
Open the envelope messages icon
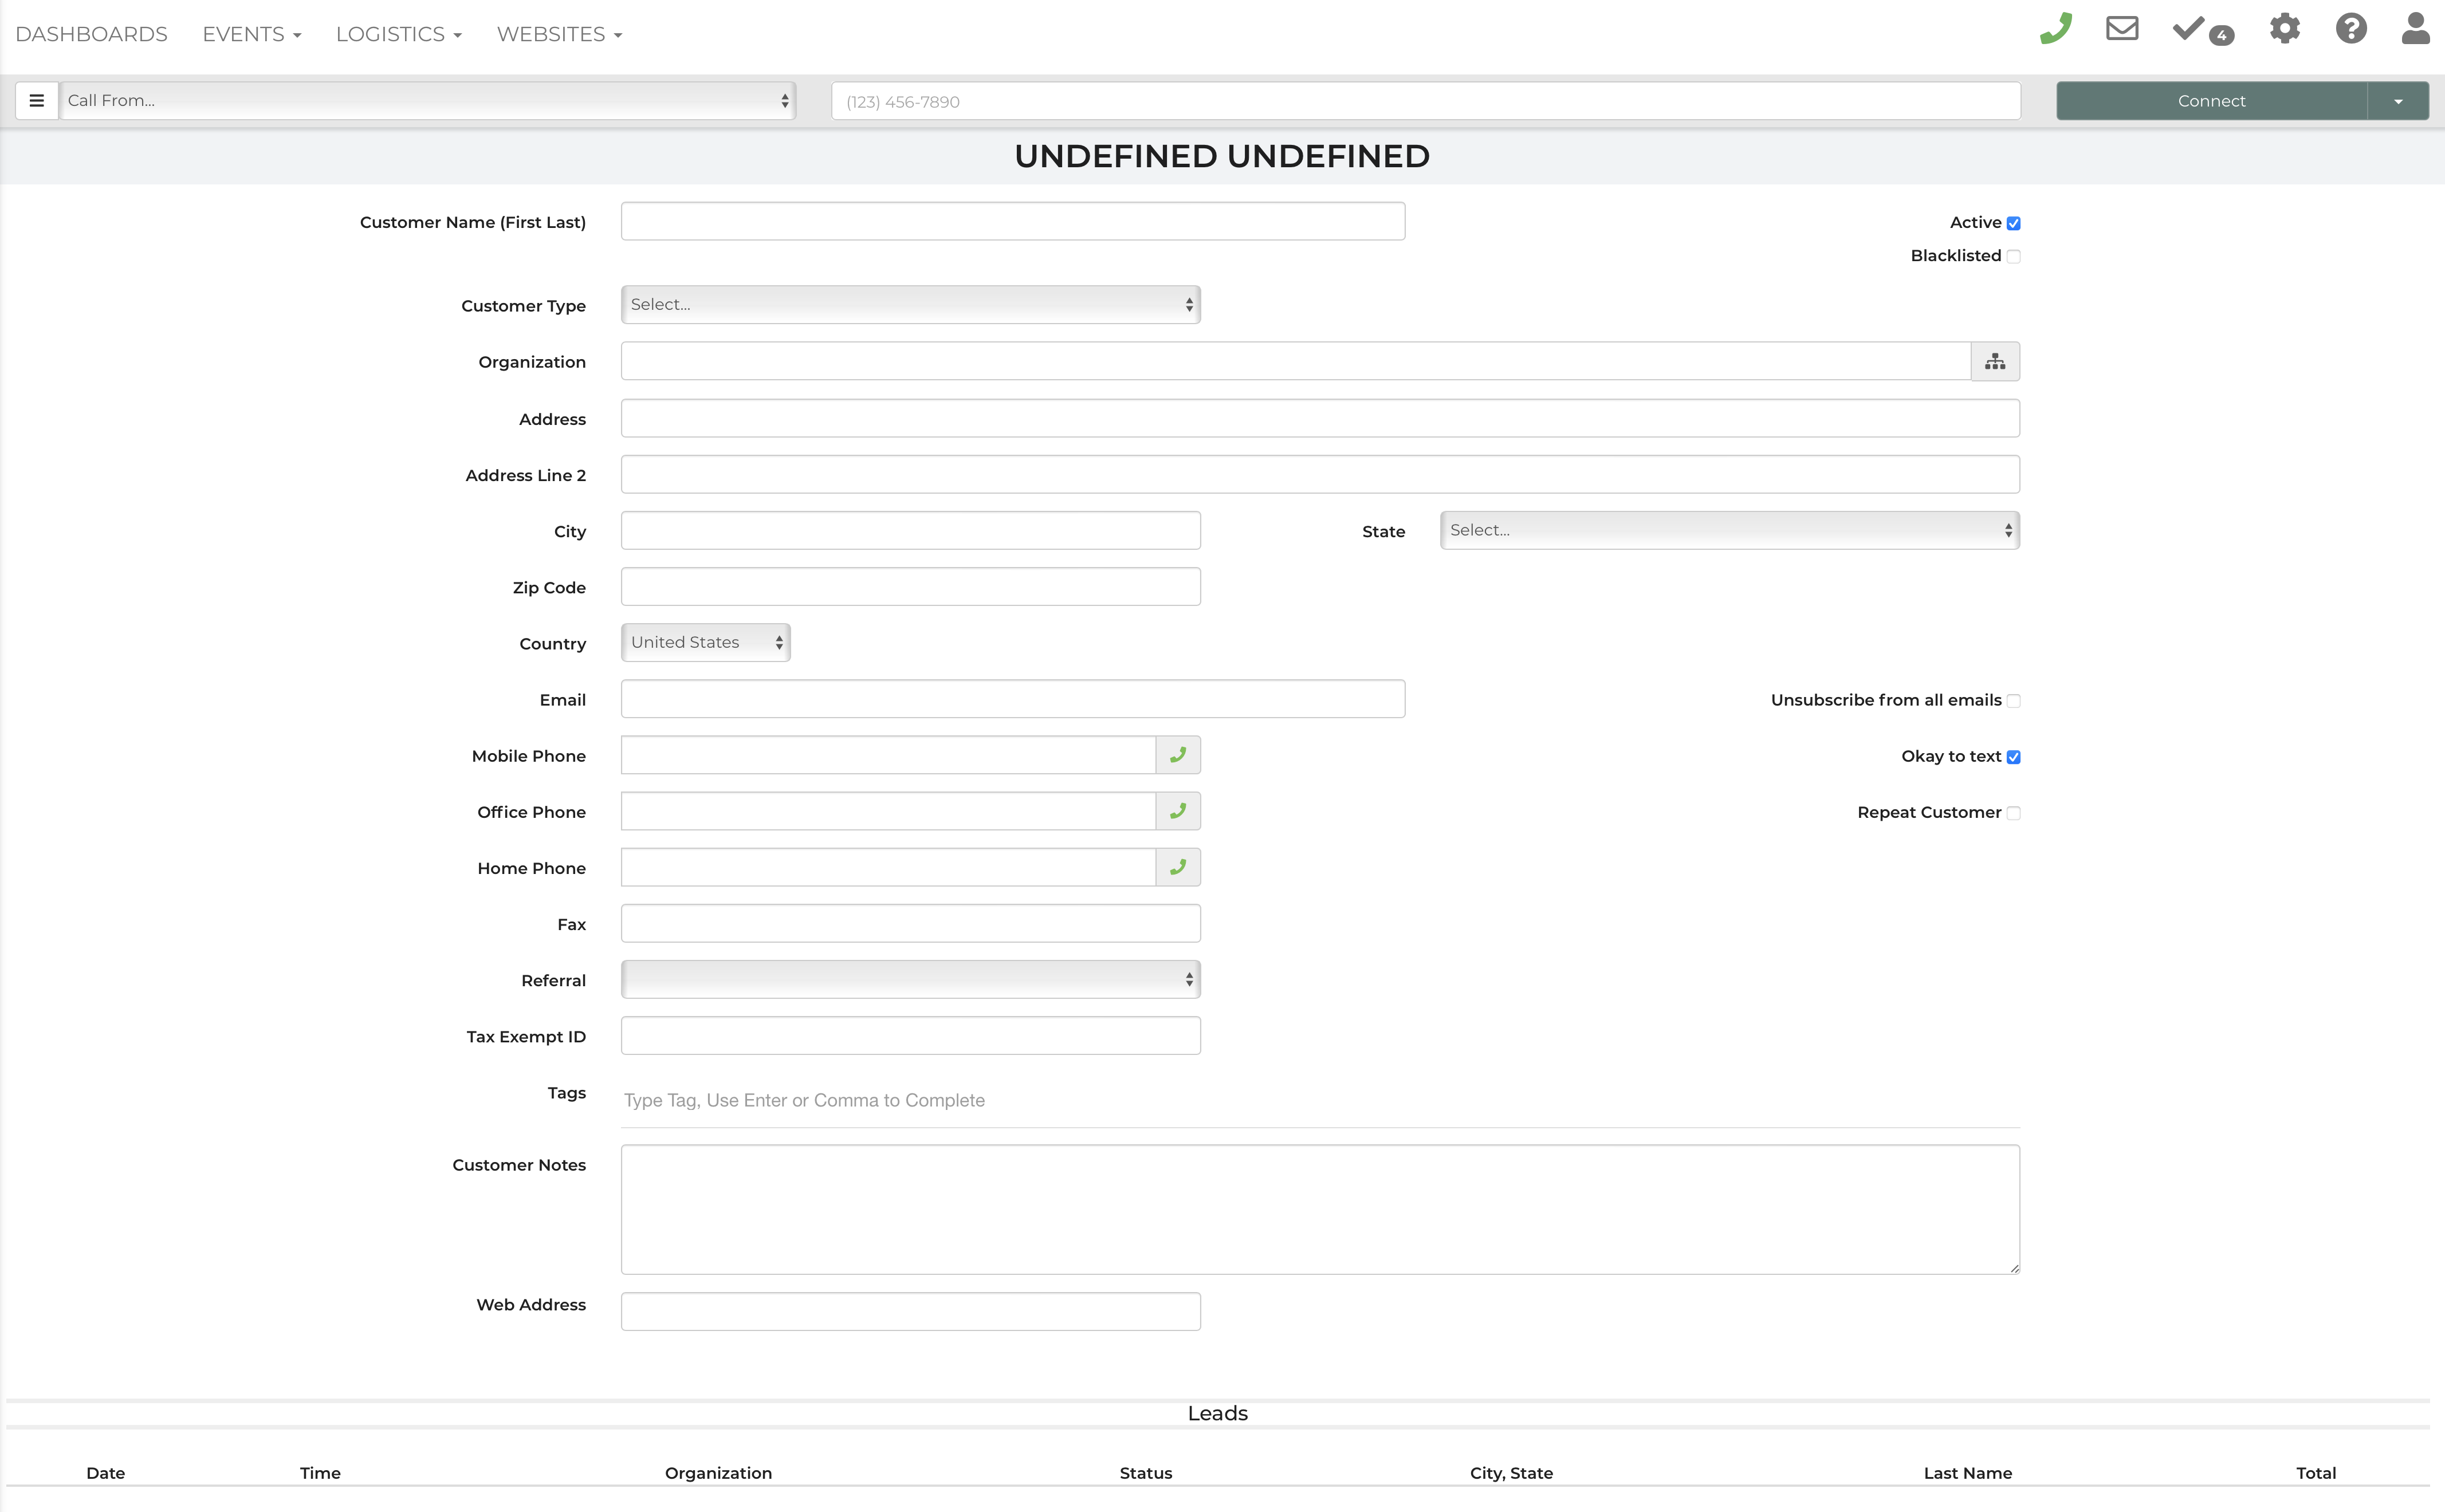[2121, 29]
